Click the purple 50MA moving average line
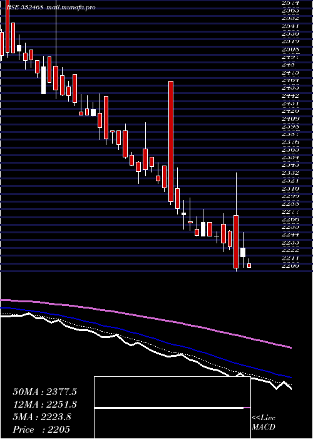Screen dimensions: 313x439 coord(145,316)
